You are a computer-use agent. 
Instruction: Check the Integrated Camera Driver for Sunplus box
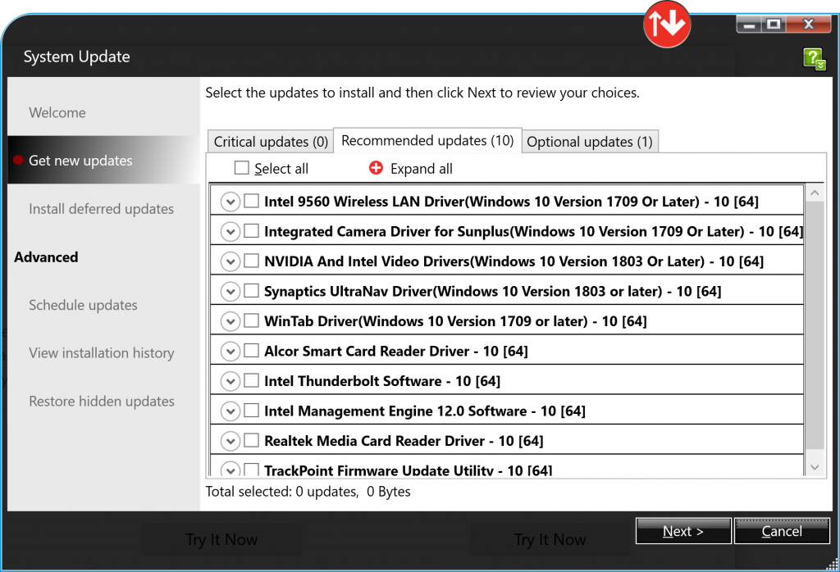(x=251, y=230)
